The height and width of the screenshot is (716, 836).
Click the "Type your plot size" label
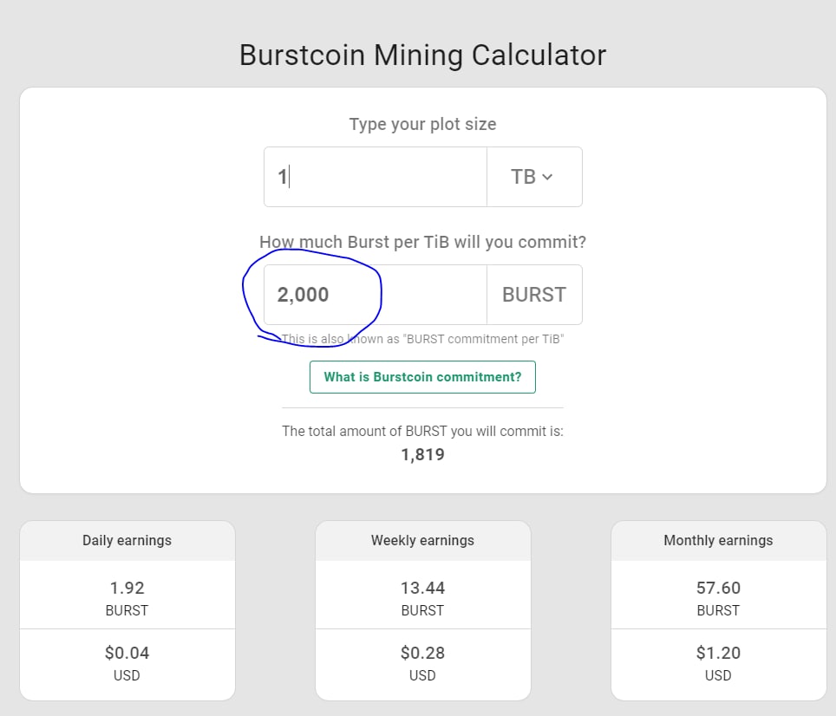pyautogui.click(x=422, y=124)
